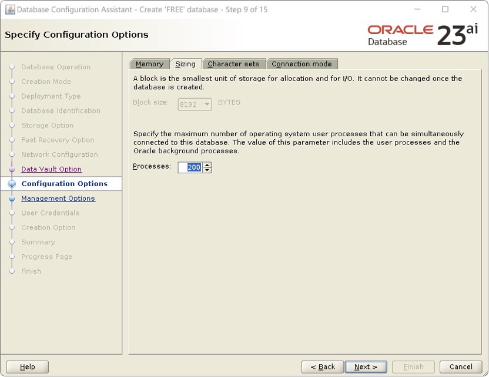Click the Next button
This screenshot has height=377, width=489.
tap(366, 366)
